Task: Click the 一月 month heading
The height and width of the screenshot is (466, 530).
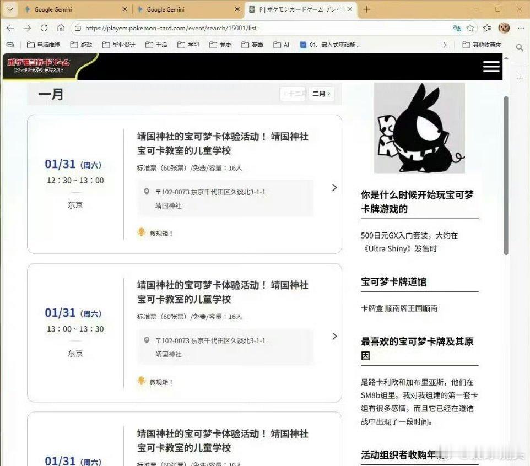Action: (x=51, y=94)
